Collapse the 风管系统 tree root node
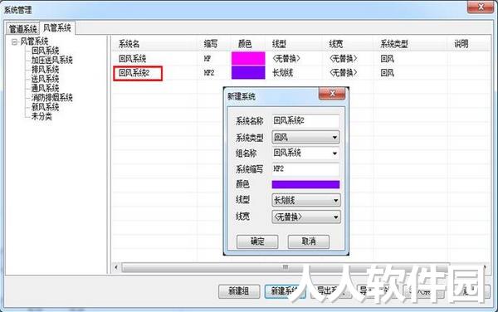Image resolution: width=498 pixels, height=312 pixels. [x=14, y=41]
